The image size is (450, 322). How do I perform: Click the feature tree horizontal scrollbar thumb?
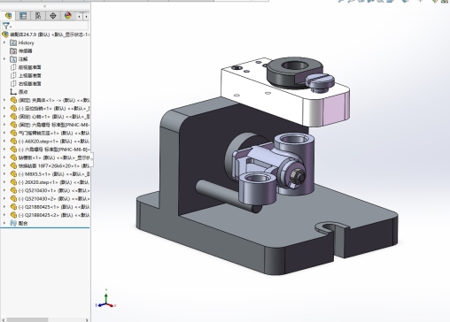coord(27,320)
